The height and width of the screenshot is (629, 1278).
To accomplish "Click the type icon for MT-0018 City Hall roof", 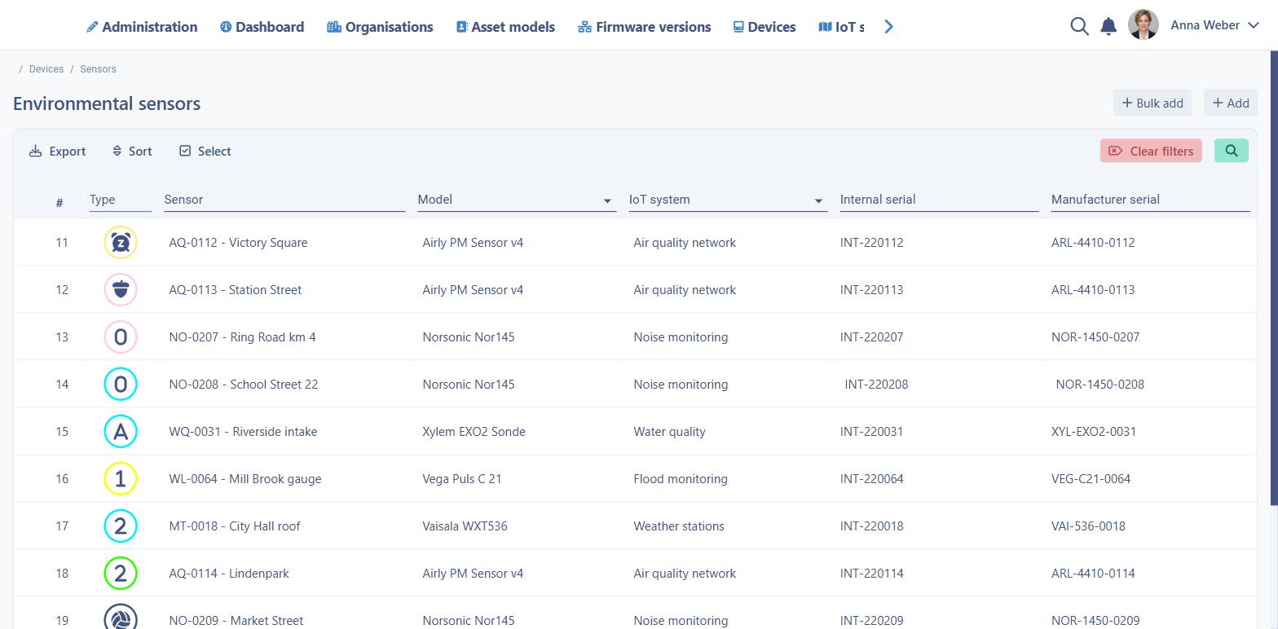I will click(121, 526).
